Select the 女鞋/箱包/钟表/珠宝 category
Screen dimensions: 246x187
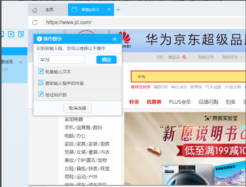click(87, 169)
